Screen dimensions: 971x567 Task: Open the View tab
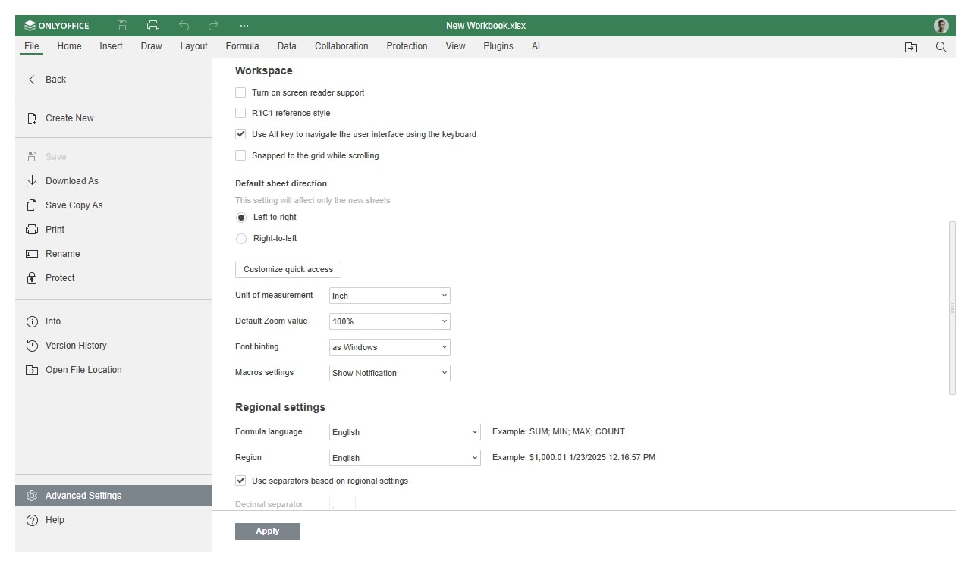coord(455,46)
